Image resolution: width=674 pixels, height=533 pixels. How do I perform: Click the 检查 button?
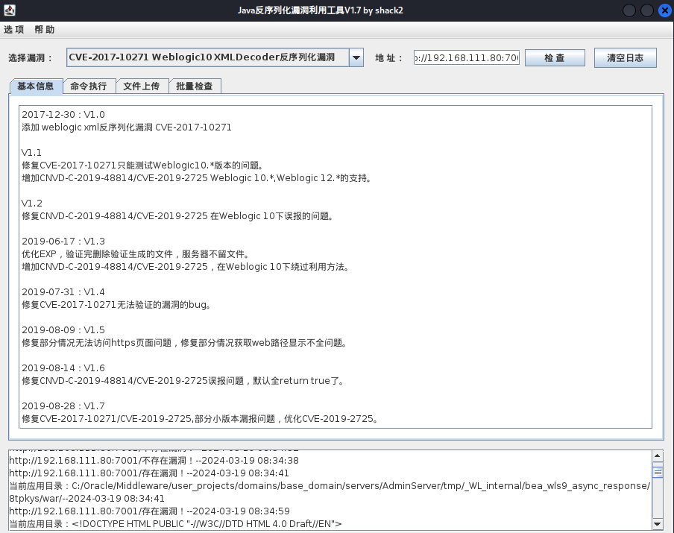(555, 57)
